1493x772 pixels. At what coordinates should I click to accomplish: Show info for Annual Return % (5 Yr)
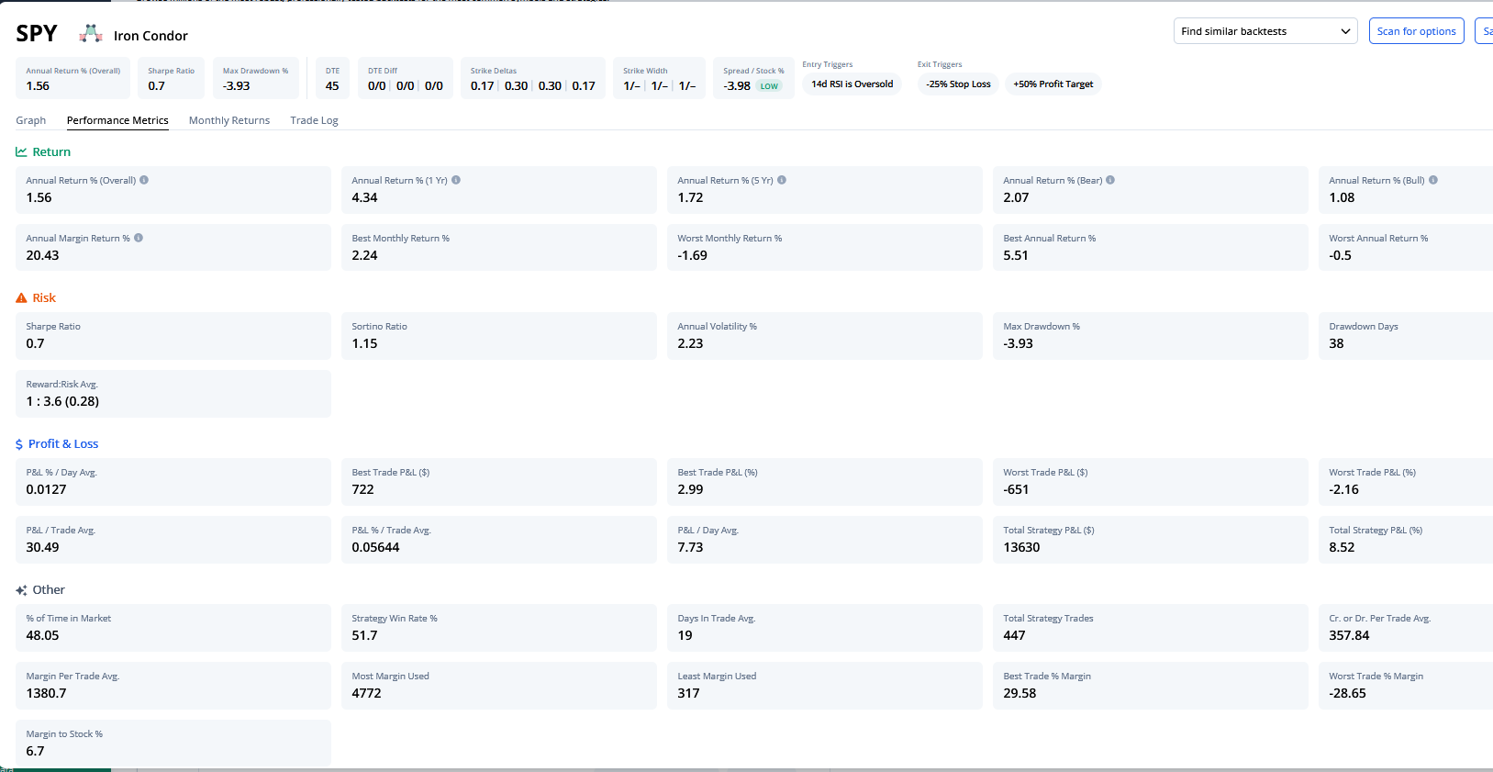782,180
